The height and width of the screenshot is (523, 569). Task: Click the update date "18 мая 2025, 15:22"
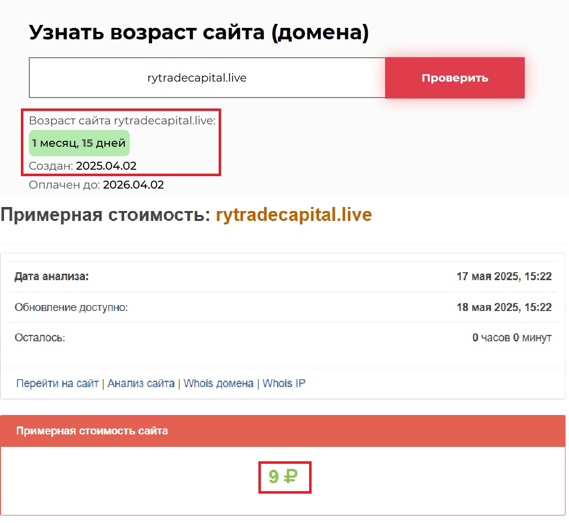[x=504, y=308]
